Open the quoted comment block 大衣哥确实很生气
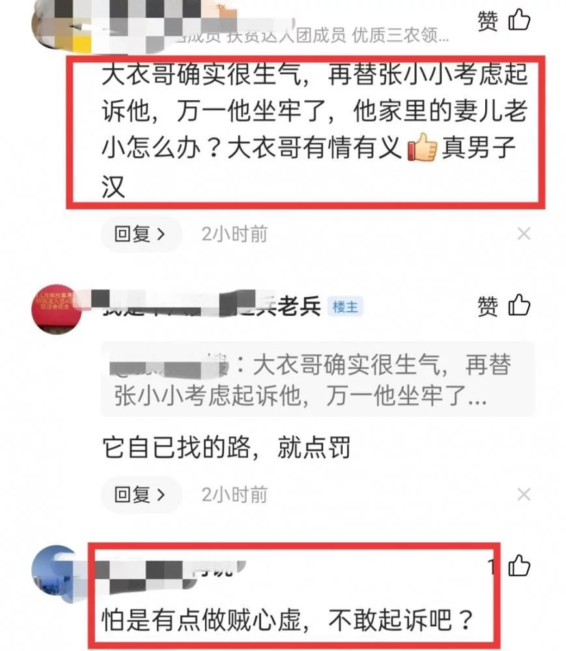Viewport: 566px width, 651px height. coord(318,379)
